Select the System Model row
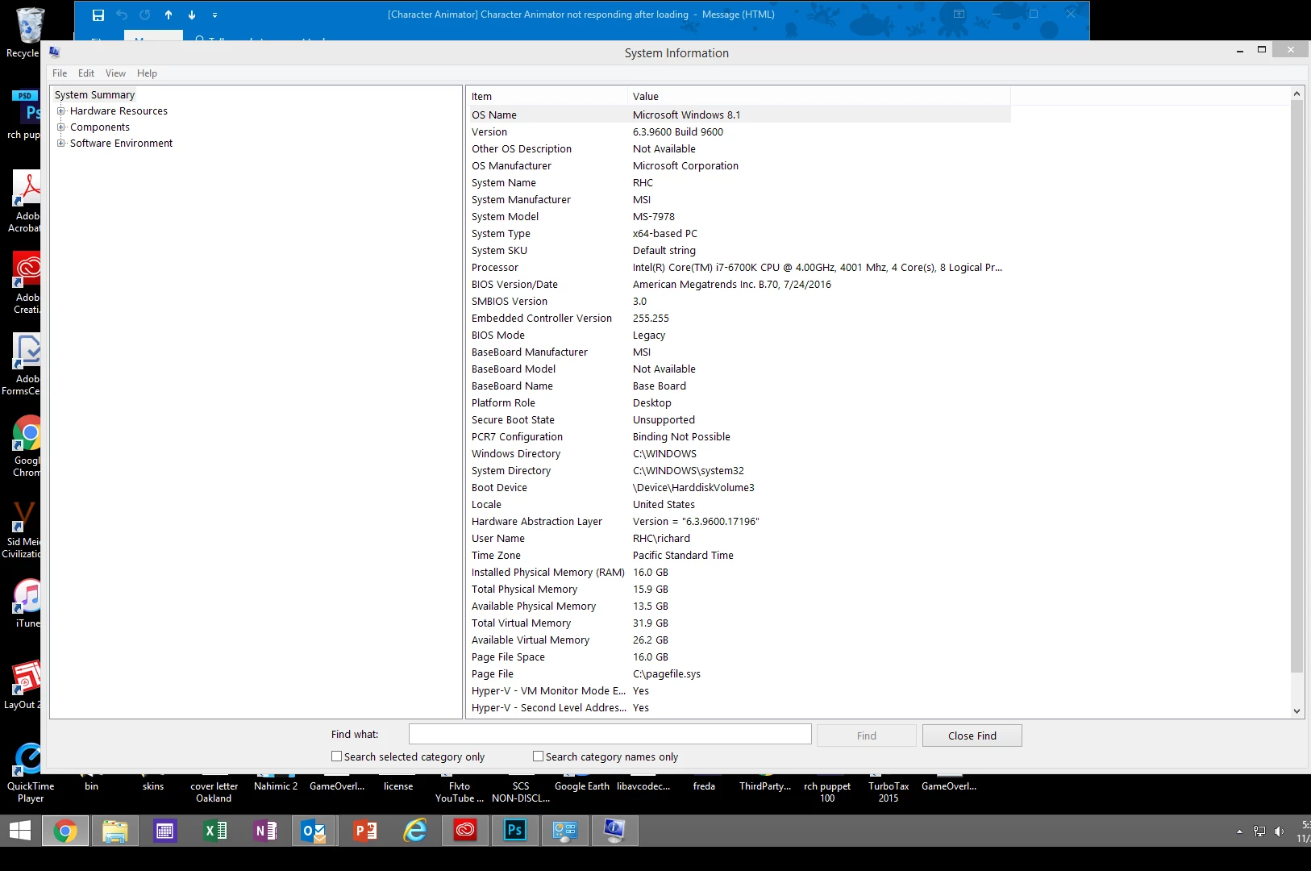 739,217
